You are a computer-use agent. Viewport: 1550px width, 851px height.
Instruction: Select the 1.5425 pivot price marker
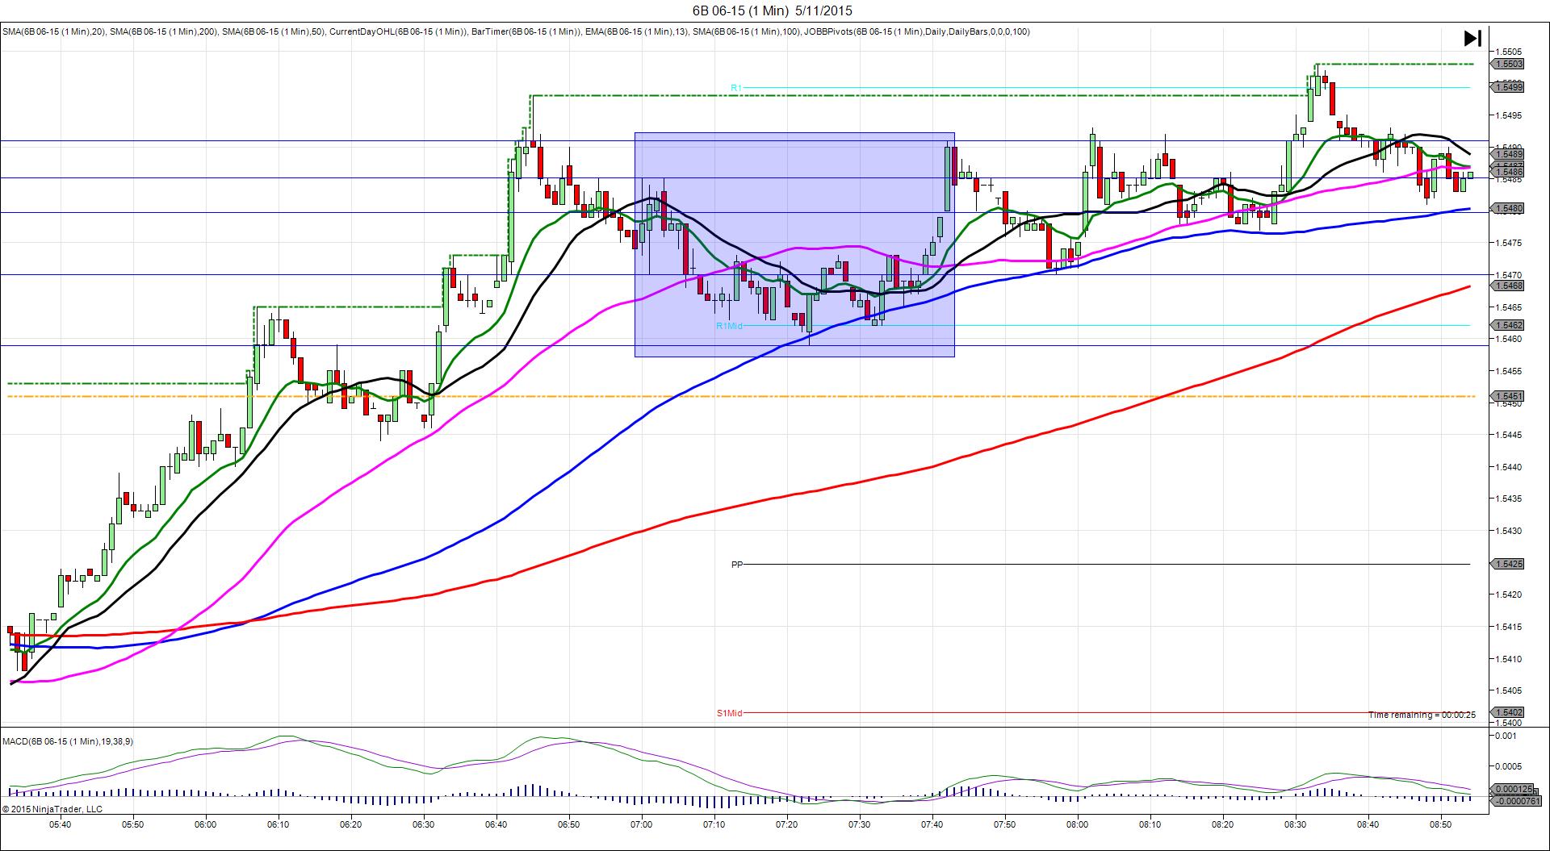[1508, 564]
